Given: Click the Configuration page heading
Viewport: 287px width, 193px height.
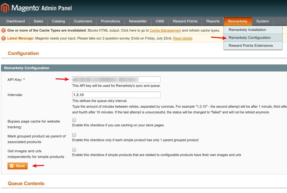Looking at the screenshot, I should [x=23, y=53].
